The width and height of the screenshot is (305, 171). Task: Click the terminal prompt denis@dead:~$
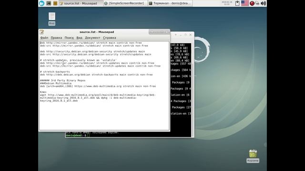tap(76, 135)
